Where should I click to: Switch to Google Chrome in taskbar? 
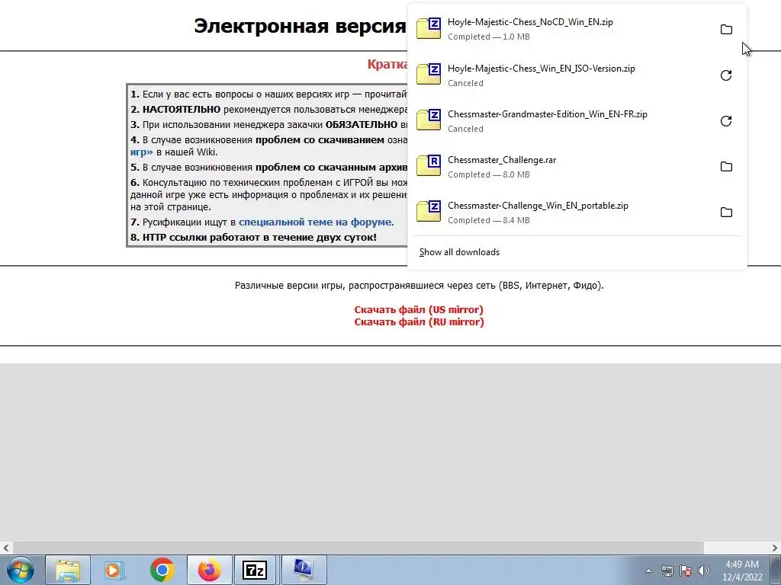(x=162, y=570)
